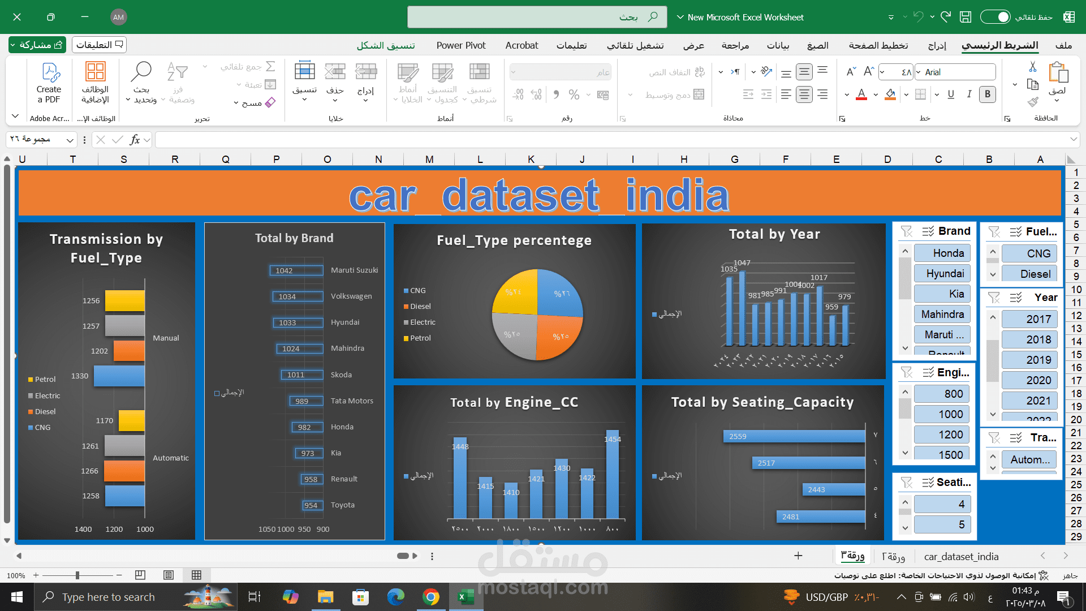Switch to sheet tab ورقة٢

(x=893, y=556)
